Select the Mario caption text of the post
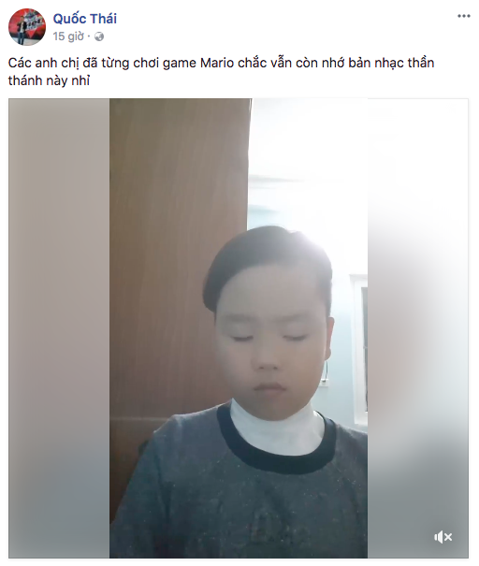The image size is (479, 566). [221, 72]
